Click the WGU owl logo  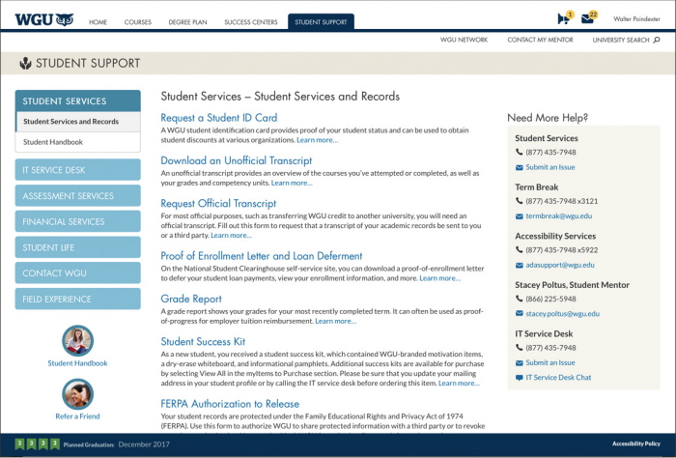(x=45, y=19)
